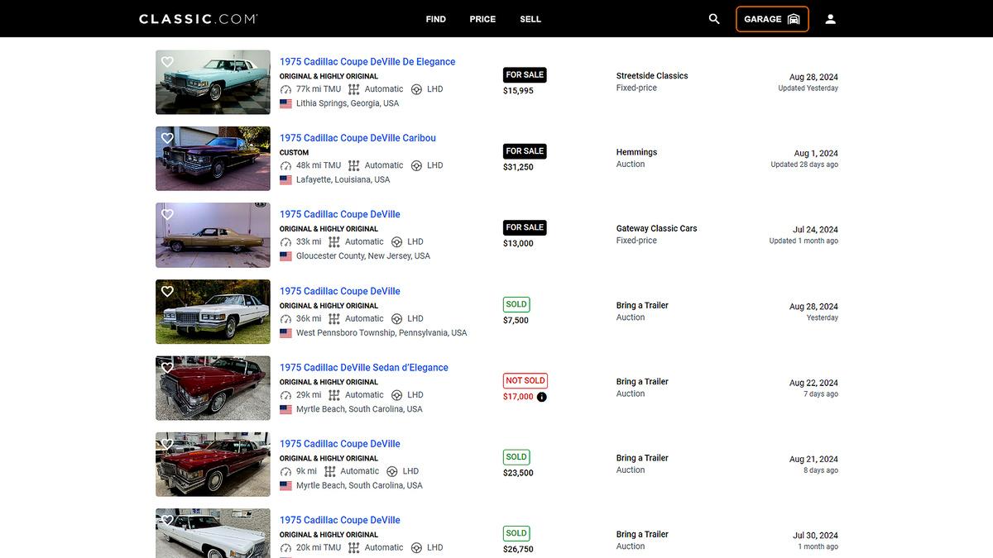This screenshot has width=993, height=558.
Task: Click the CLASSIC.COM logo
Action: pyautogui.click(x=198, y=19)
